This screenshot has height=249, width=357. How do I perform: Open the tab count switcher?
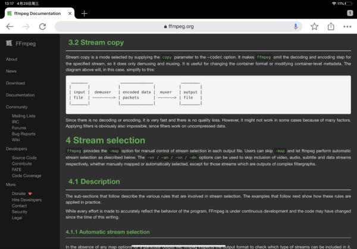click(x=350, y=13)
